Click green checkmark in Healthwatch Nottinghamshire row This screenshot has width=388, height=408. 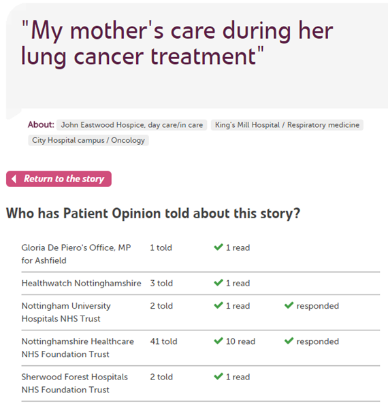pos(219,283)
